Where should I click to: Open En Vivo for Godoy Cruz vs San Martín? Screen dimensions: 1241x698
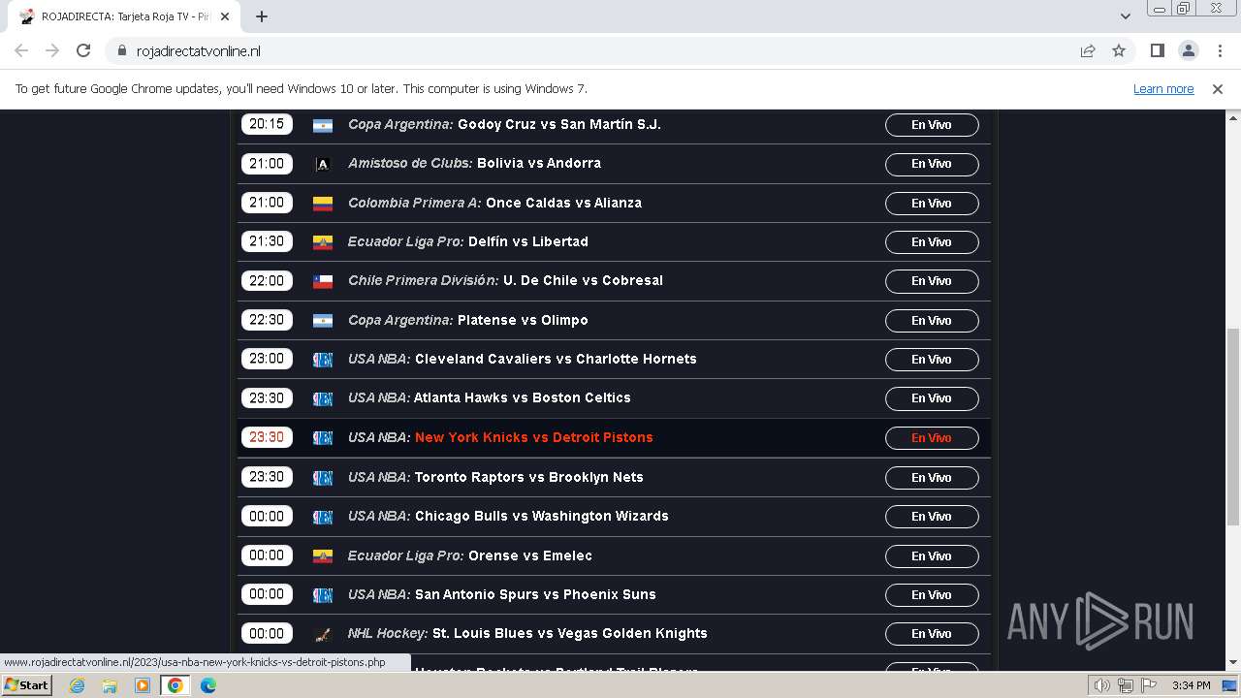coord(932,125)
